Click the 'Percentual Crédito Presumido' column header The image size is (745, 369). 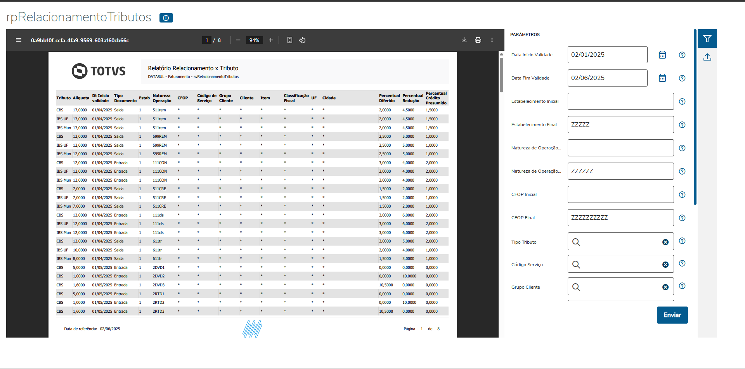click(436, 98)
